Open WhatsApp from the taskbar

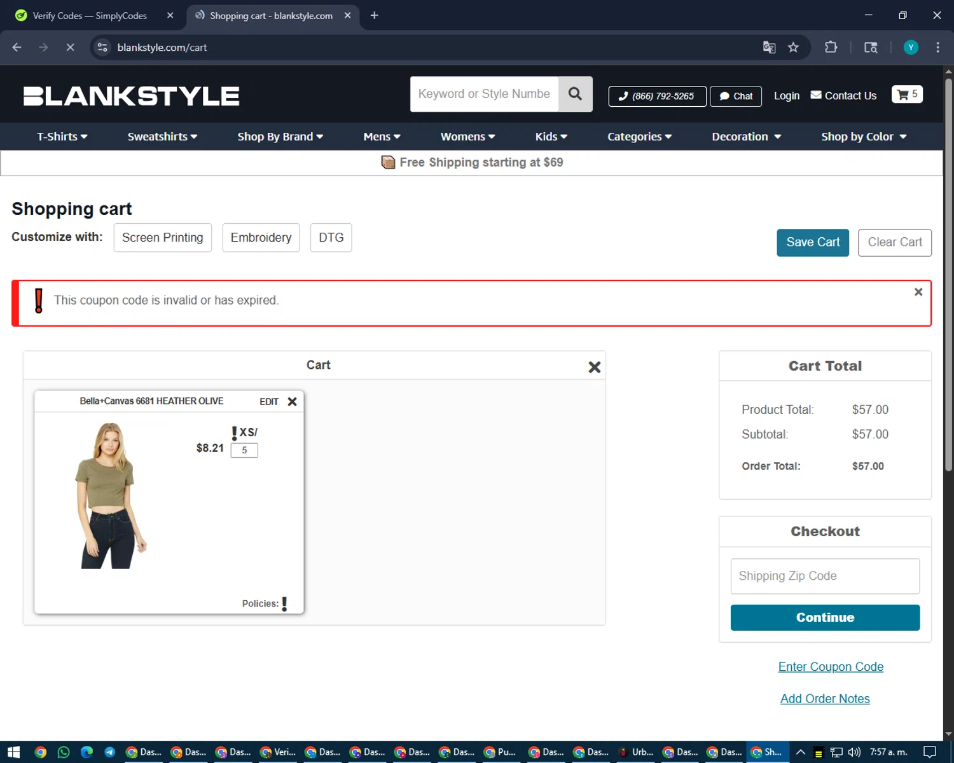[x=64, y=752]
